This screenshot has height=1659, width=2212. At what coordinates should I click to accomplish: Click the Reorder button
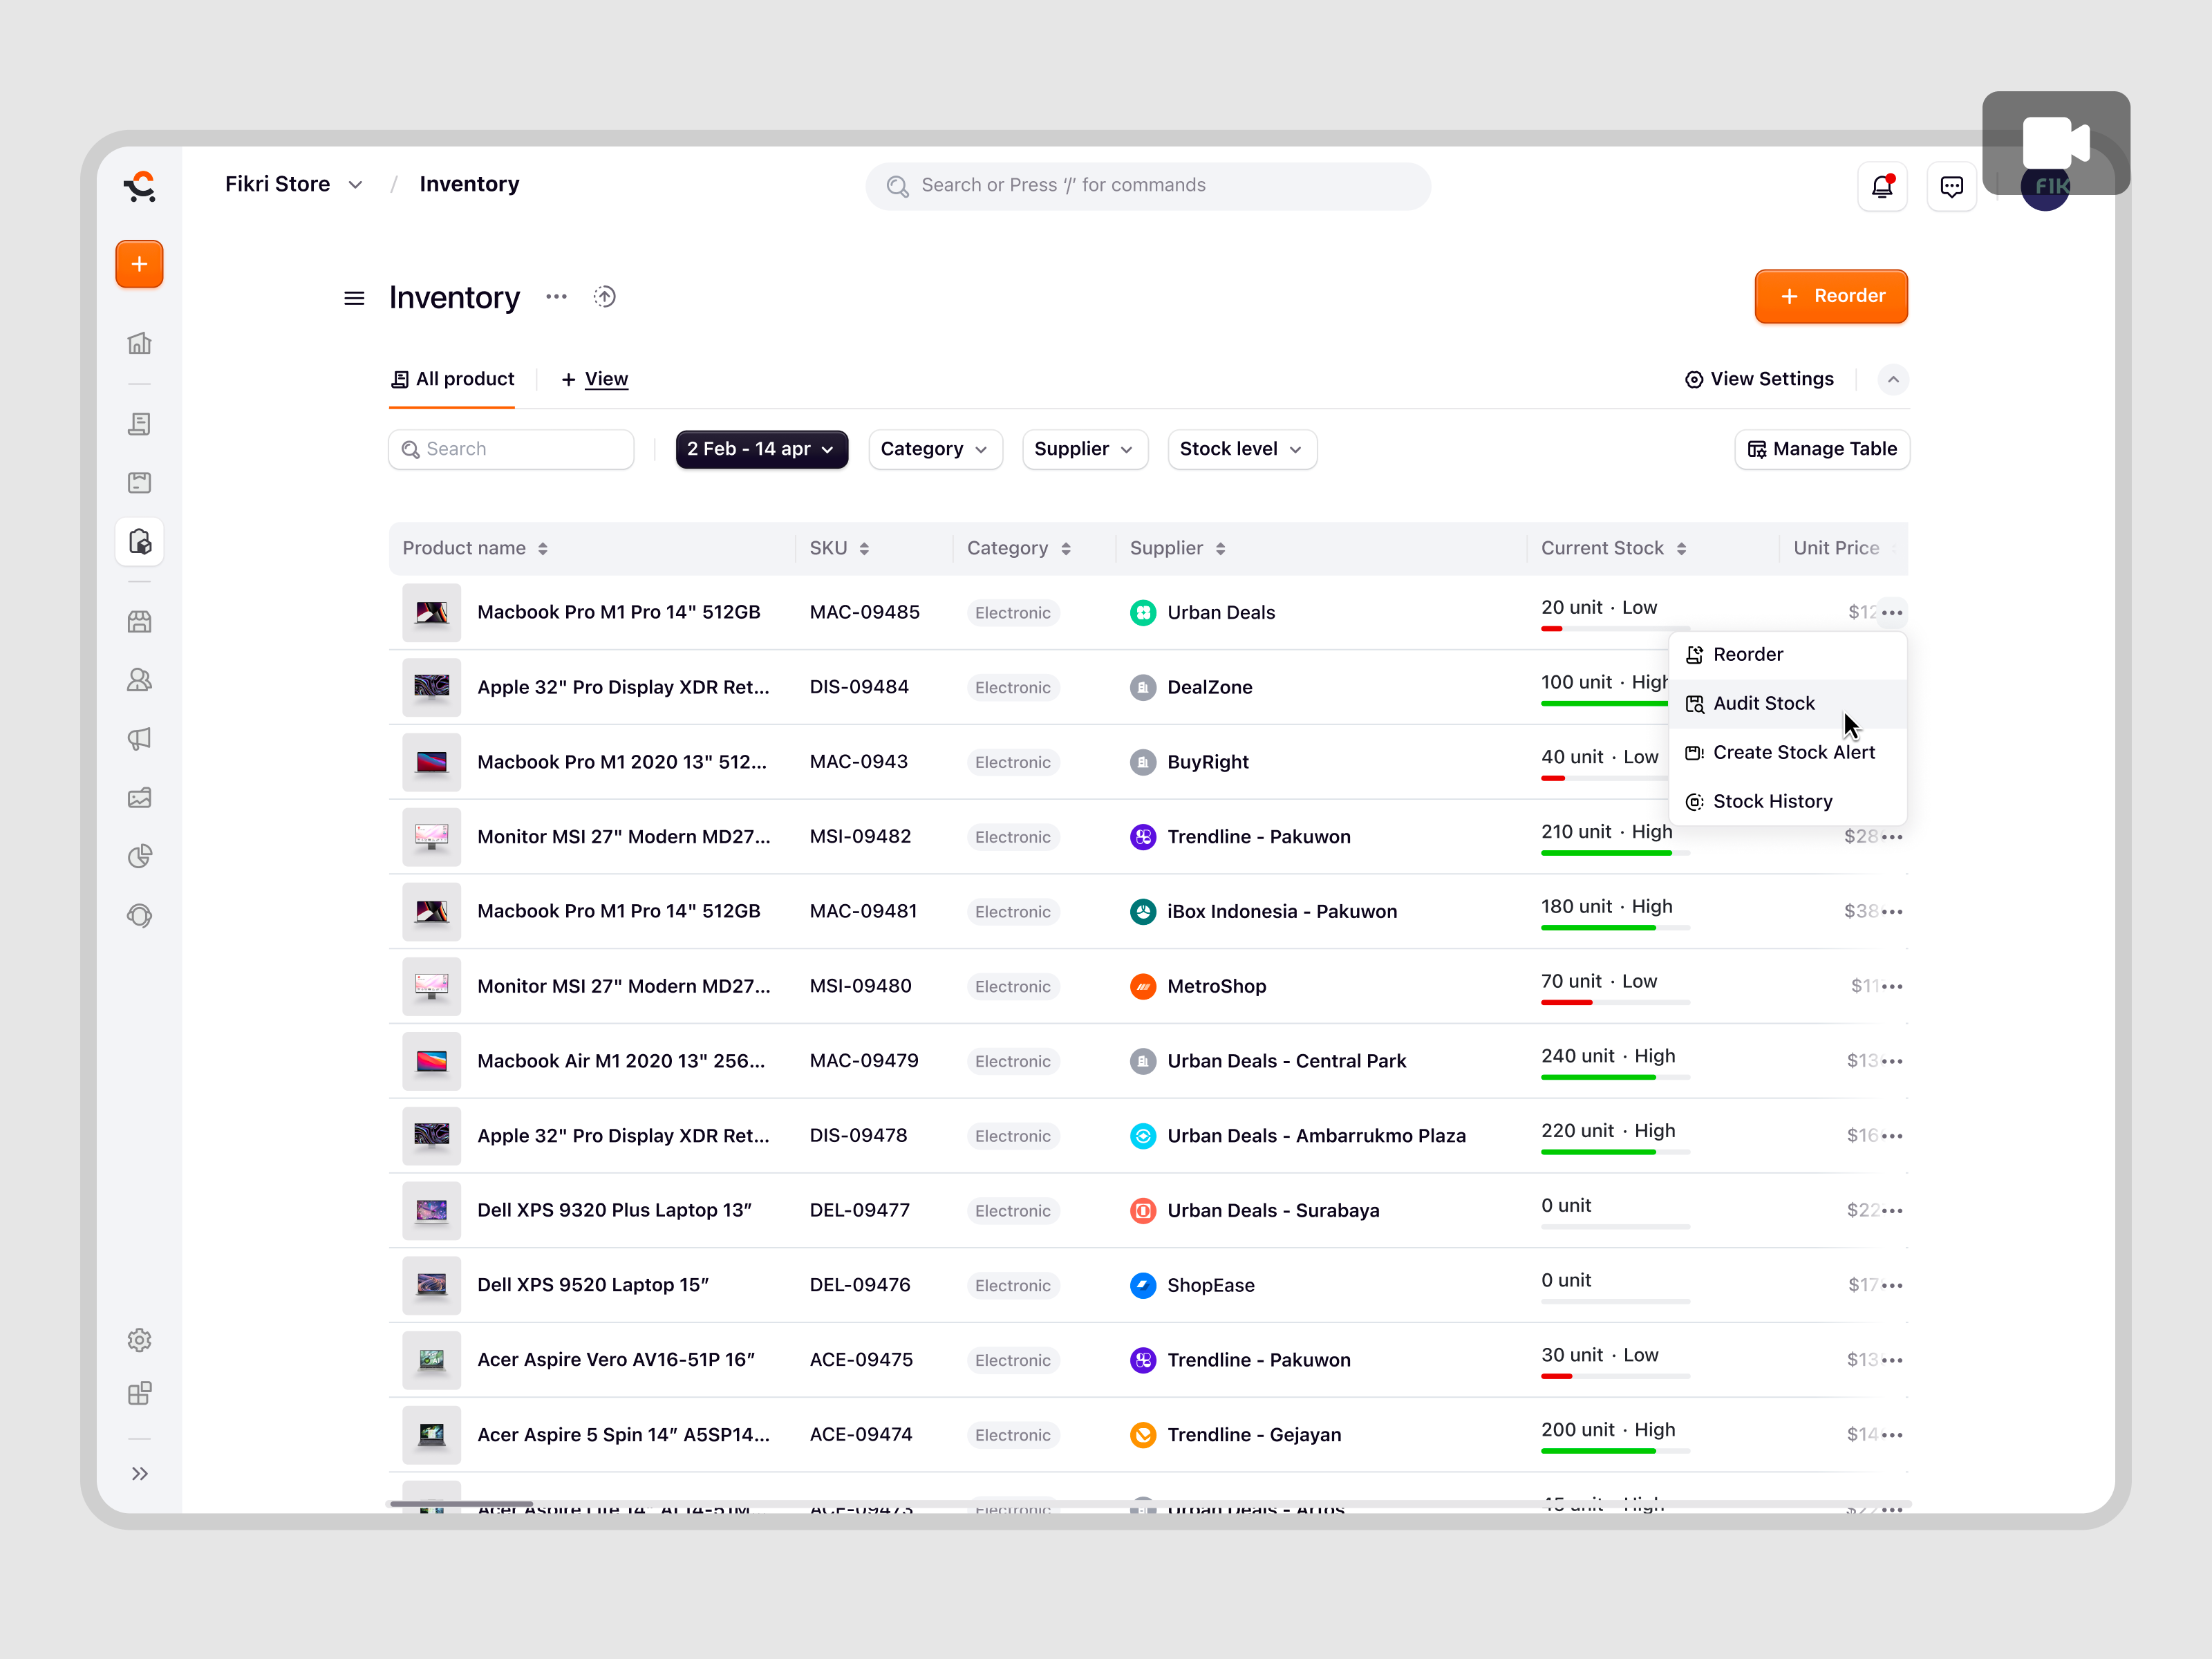tap(1831, 296)
